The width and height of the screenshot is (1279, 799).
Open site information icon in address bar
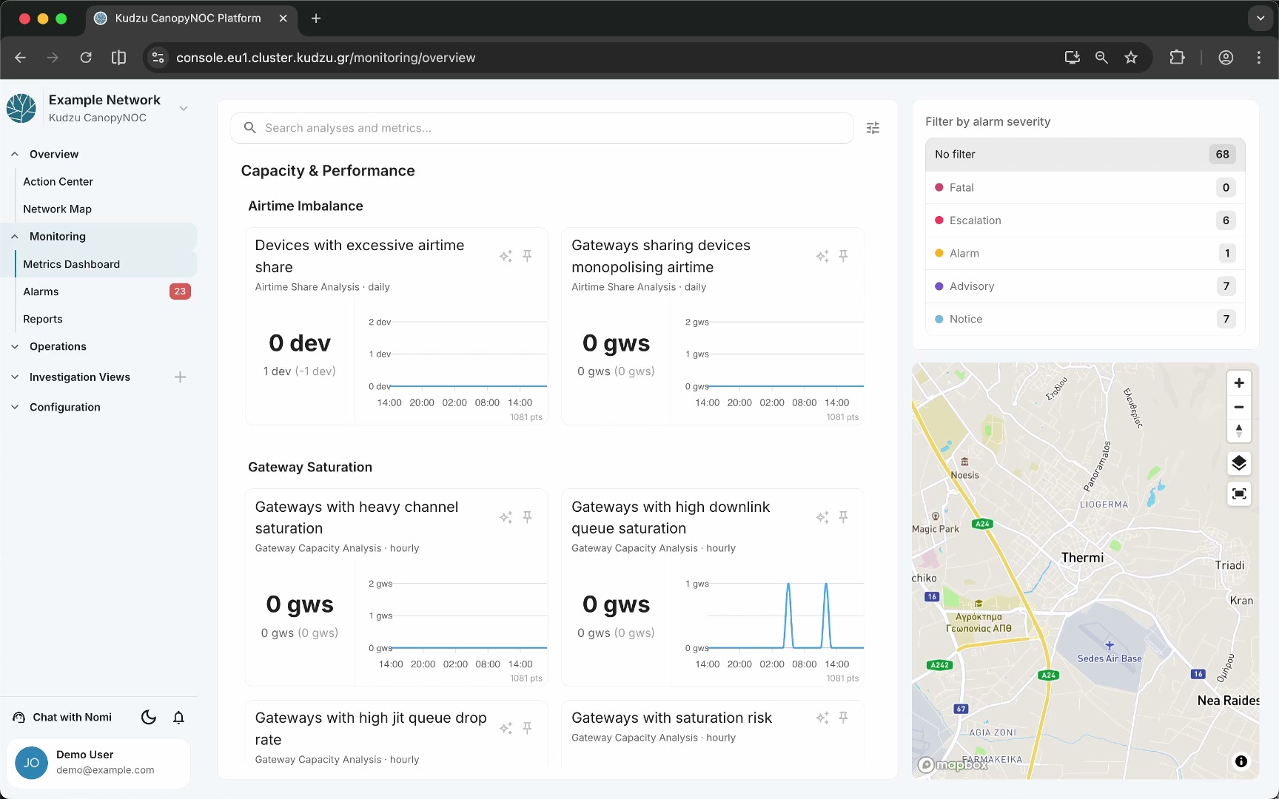[158, 58]
